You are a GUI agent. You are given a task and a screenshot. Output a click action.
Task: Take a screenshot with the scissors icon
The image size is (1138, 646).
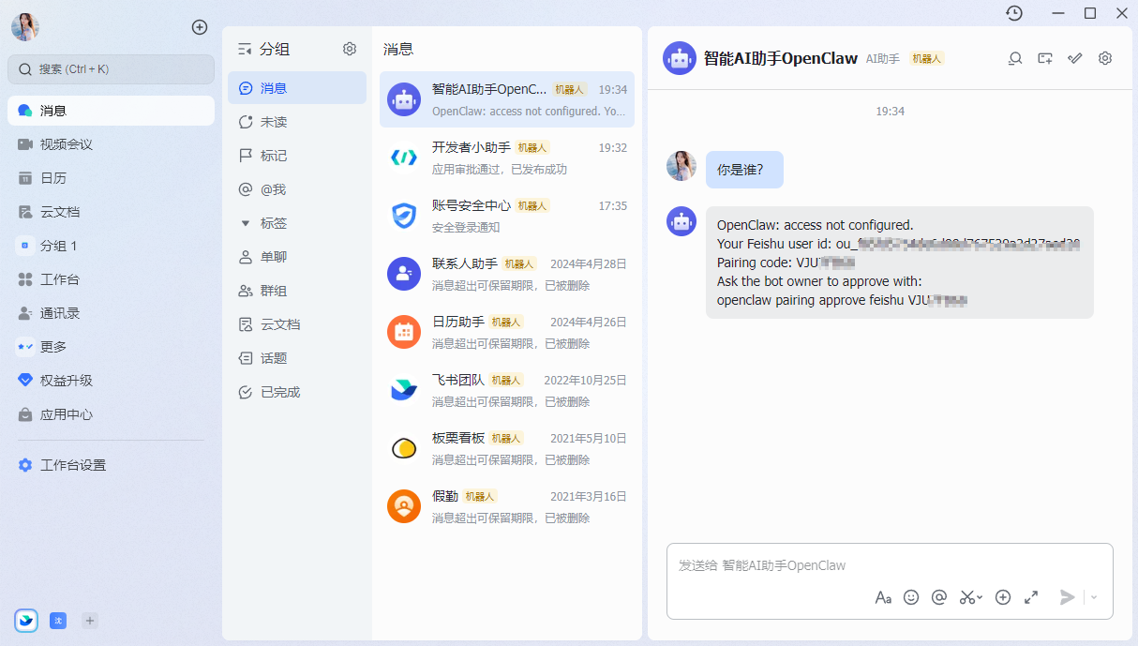[966, 597]
